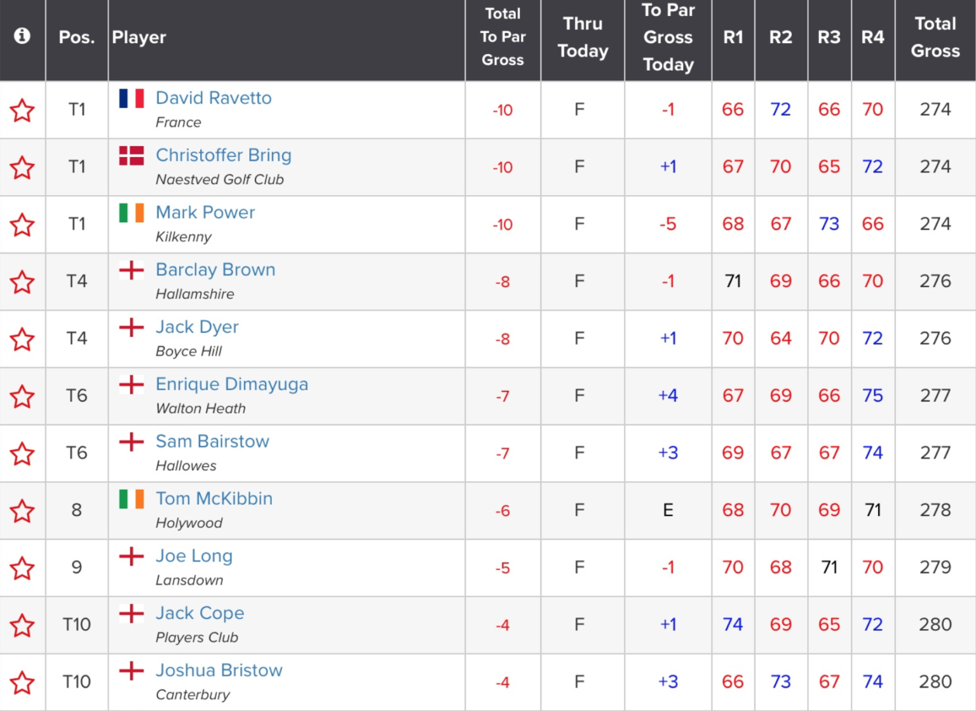This screenshot has height=711, width=976.
Task: Click the Denmark flag beside Christoffer Bring
Action: tap(132, 156)
